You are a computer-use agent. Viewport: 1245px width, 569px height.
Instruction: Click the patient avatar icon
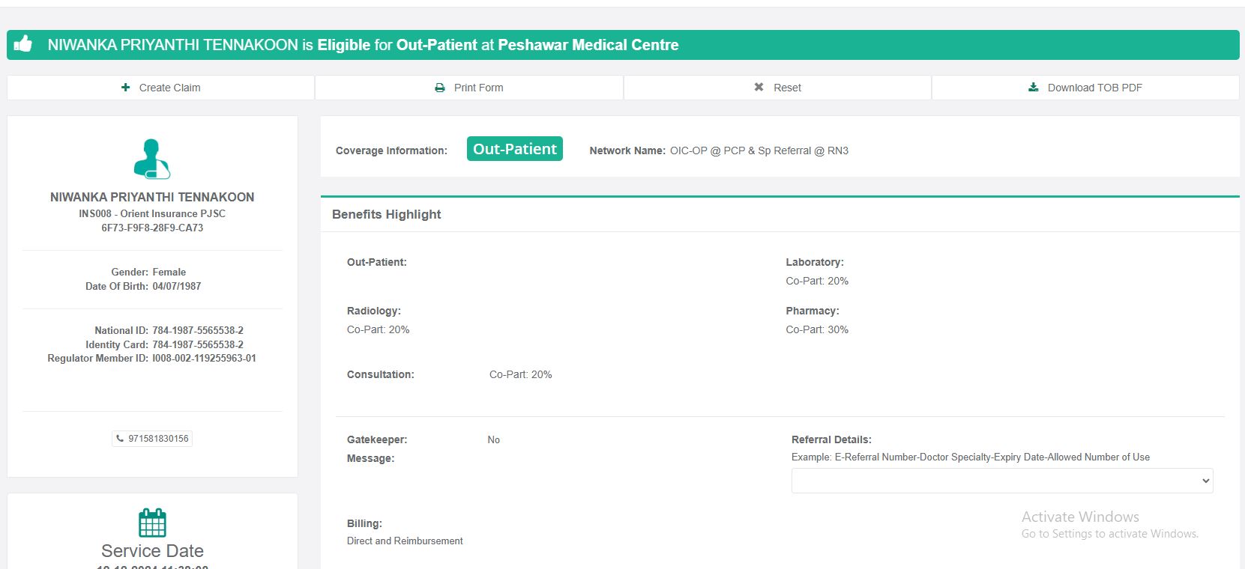152,159
